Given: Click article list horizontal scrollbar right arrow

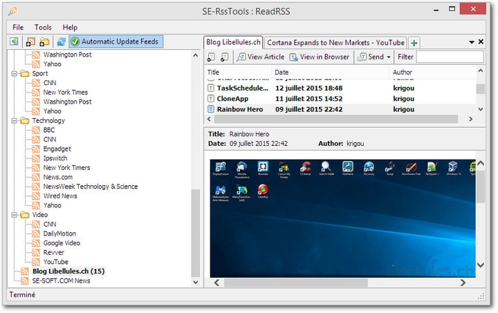Looking at the screenshot, I should (471, 119).
